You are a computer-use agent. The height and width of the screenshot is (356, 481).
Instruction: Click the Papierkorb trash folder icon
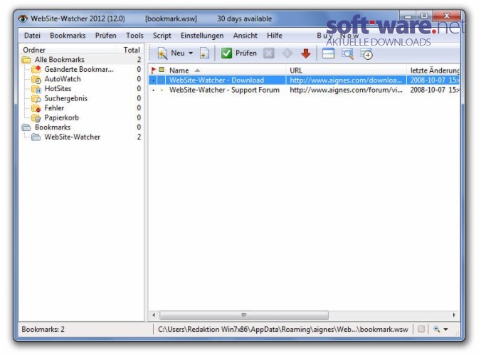(36, 118)
